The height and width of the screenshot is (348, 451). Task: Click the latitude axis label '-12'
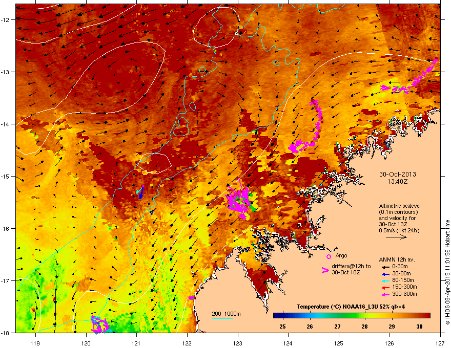tap(5, 20)
